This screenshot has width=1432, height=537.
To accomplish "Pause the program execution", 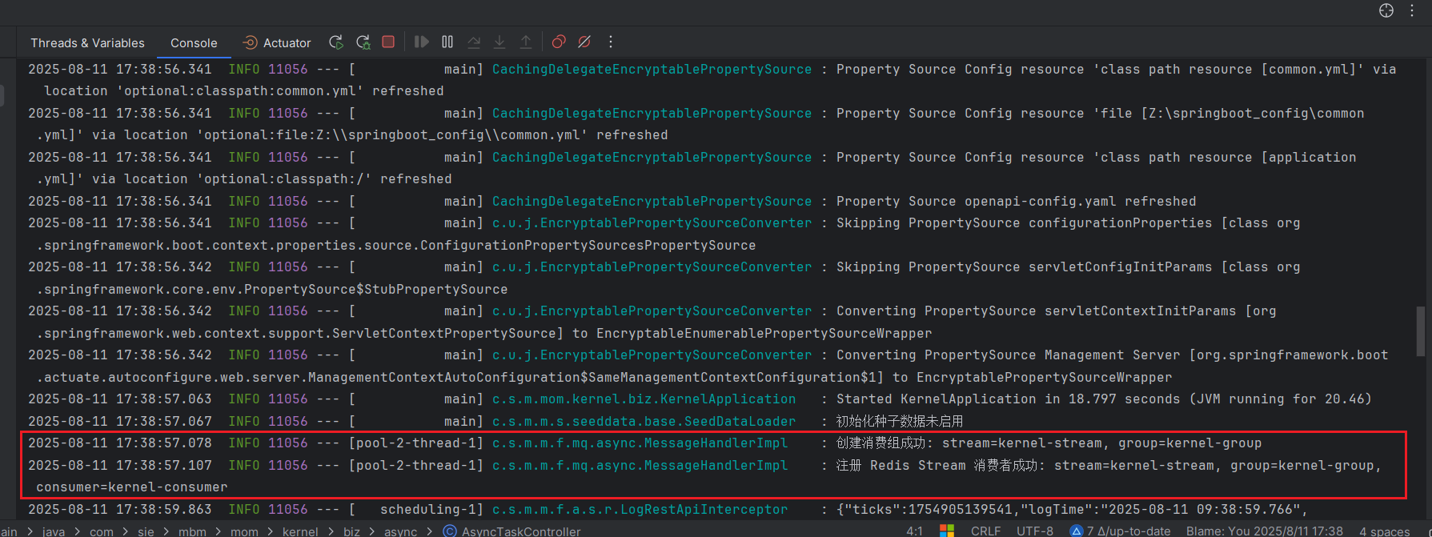I will (447, 42).
